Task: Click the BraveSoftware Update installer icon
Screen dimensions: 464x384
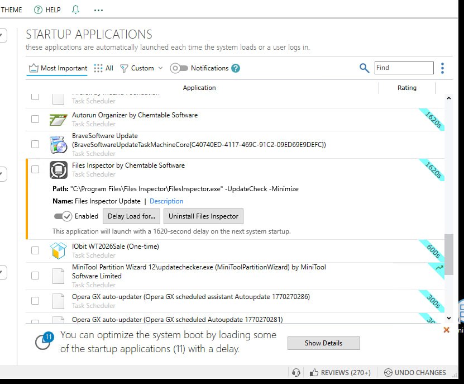Action: point(58,145)
